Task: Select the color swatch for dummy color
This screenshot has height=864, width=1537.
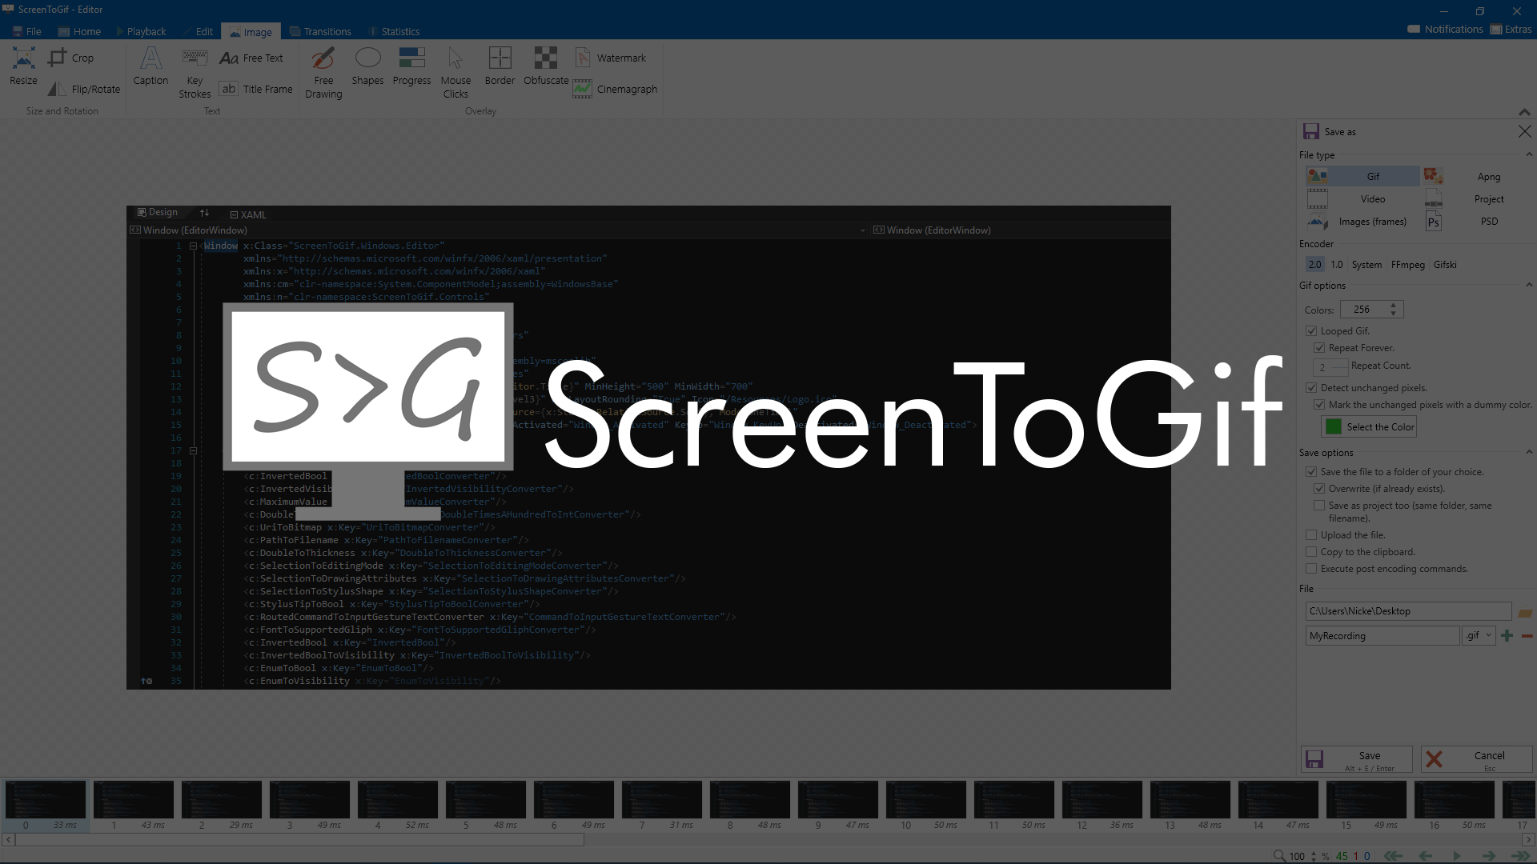Action: click(x=1333, y=426)
